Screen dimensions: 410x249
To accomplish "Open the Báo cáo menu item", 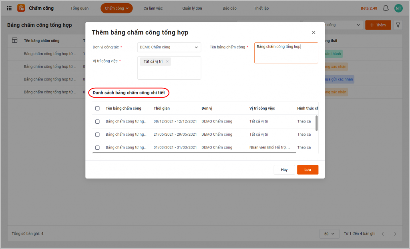I will pos(229,8).
